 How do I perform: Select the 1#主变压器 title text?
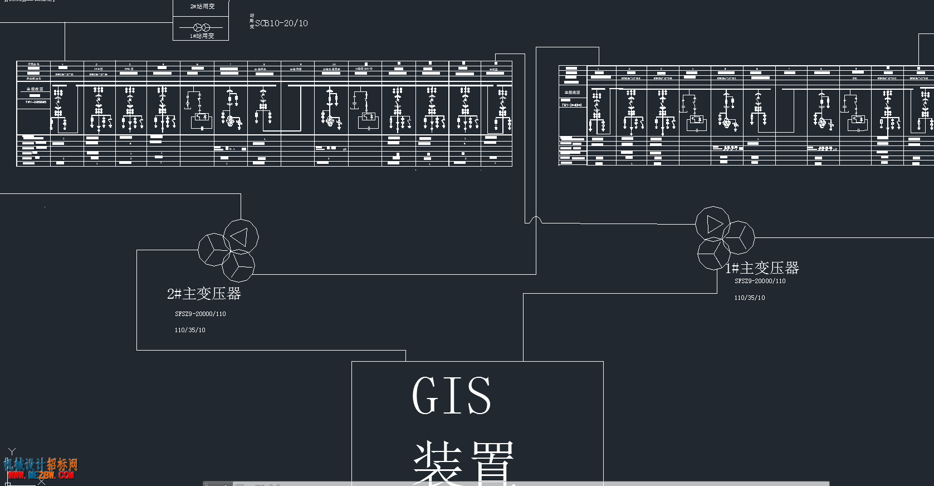(x=762, y=268)
